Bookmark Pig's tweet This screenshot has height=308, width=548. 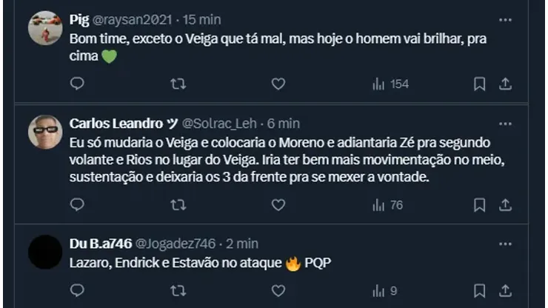click(480, 84)
